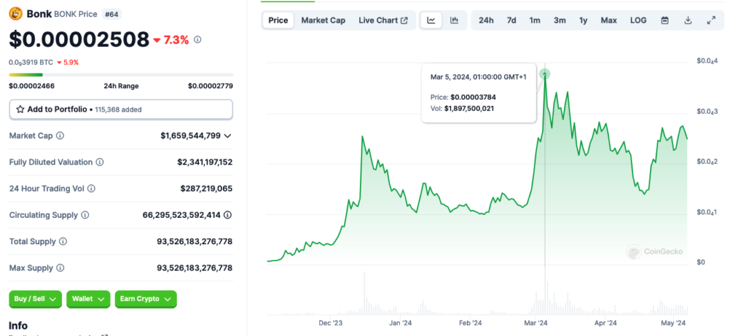Image resolution: width=730 pixels, height=336 pixels.
Task: Select the line chart view icon
Action: point(431,20)
